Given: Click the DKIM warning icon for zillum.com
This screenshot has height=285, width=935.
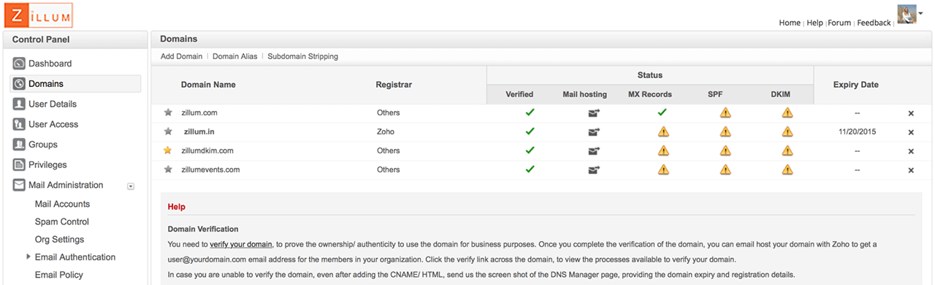Looking at the screenshot, I should coord(787,113).
